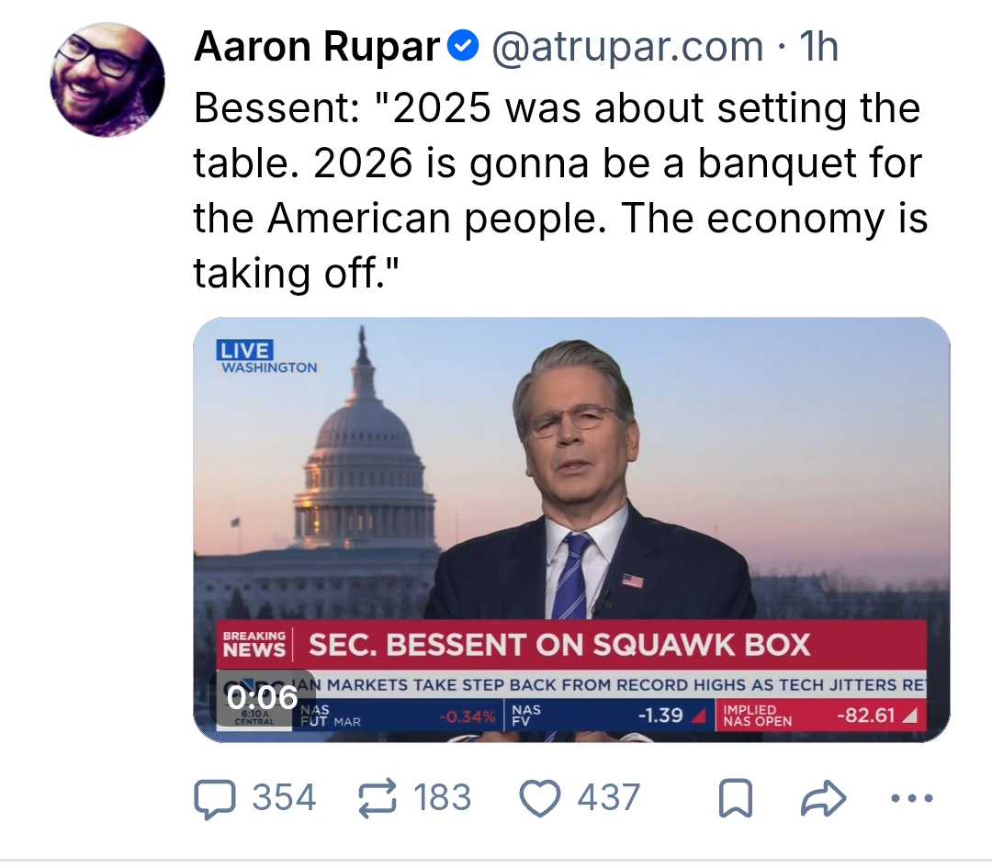Click the post text about 2026 banquet

(558, 191)
